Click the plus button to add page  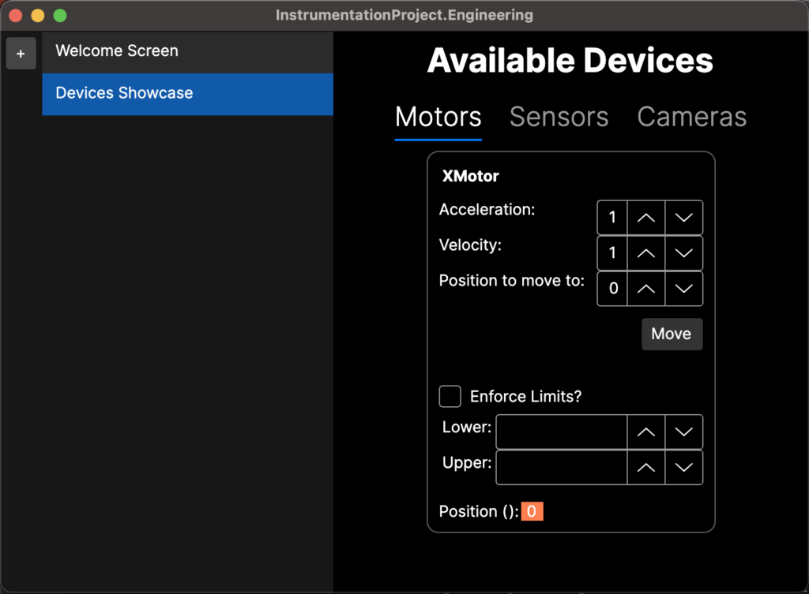point(21,54)
